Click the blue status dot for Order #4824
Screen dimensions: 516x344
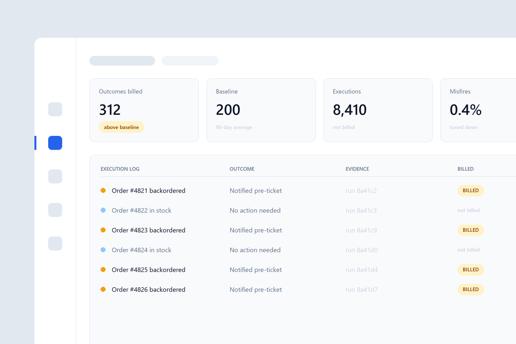pyautogui.click(x=103, y=250)
